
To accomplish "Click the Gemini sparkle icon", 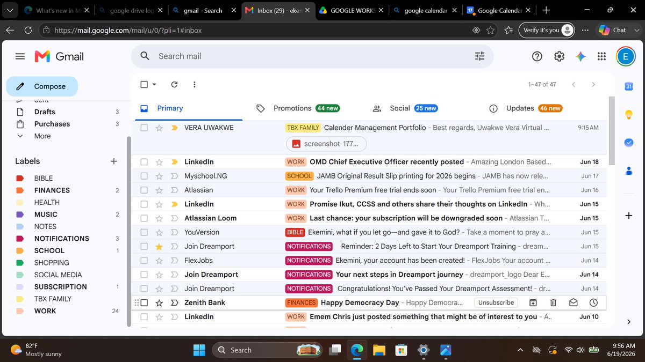I will click(580, 56).
